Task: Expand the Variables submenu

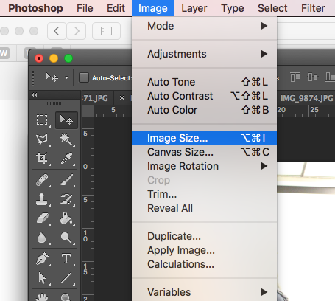Action: [205, 292]
